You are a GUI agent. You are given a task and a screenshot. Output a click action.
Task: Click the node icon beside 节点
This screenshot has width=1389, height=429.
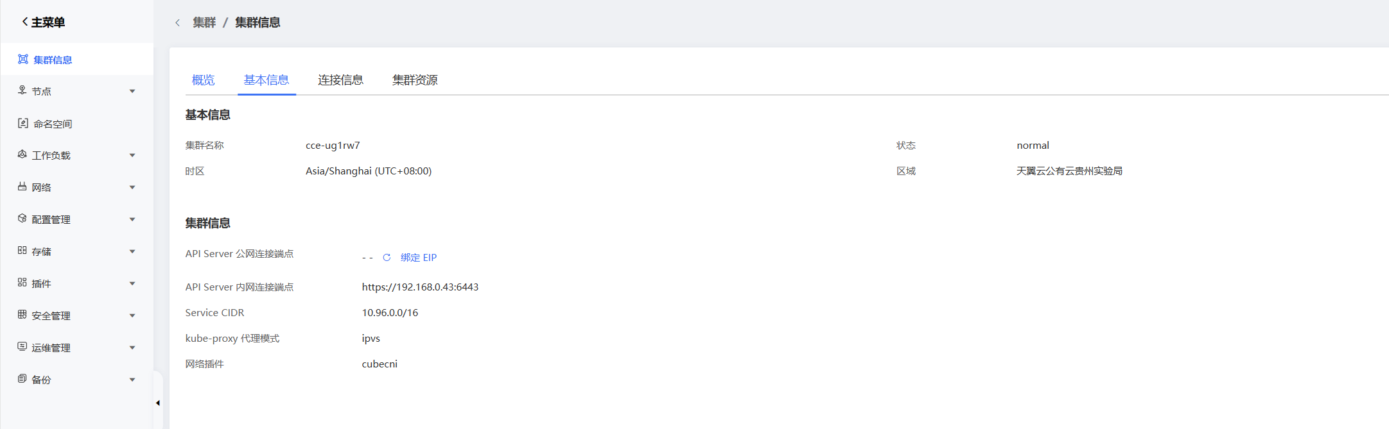(x=22, y=90)
